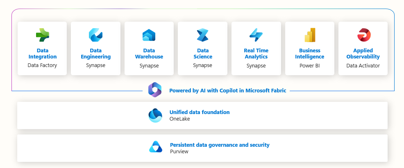This screenshot has height=168, width=404.
Task: Click the Business Intelligence heading
Action: [310, 54]
